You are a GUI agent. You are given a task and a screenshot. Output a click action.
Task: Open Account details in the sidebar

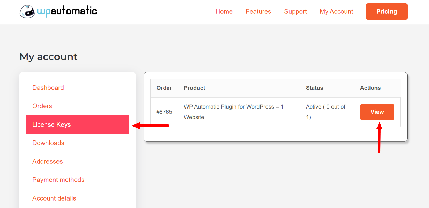pyautogui.click(x=54, y=198)
